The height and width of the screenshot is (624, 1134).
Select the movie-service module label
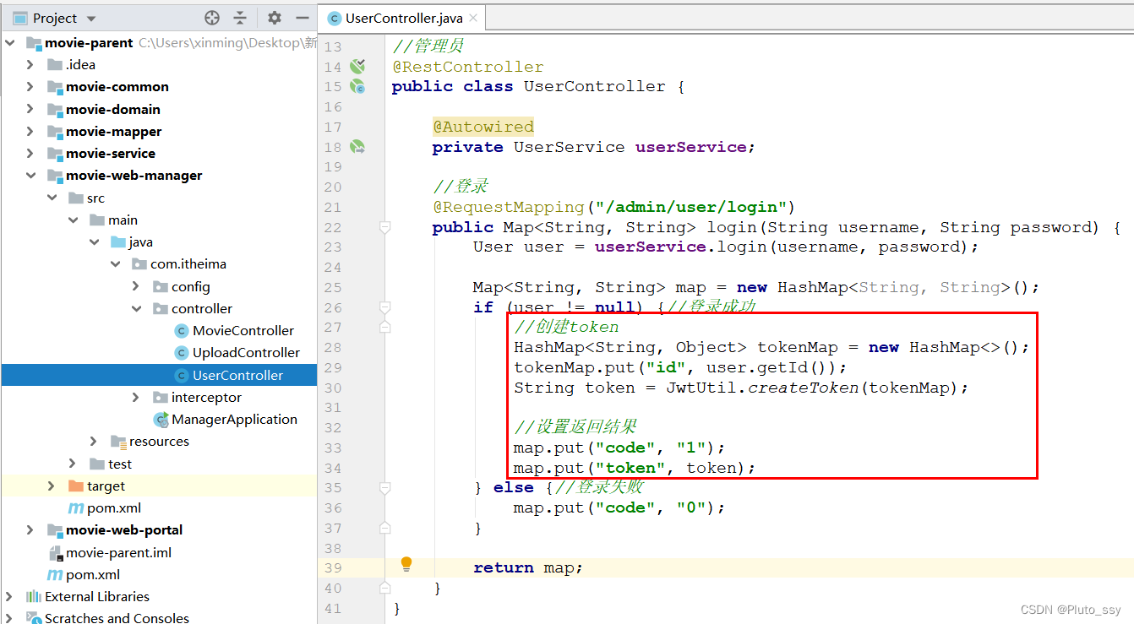click(111, 153)
